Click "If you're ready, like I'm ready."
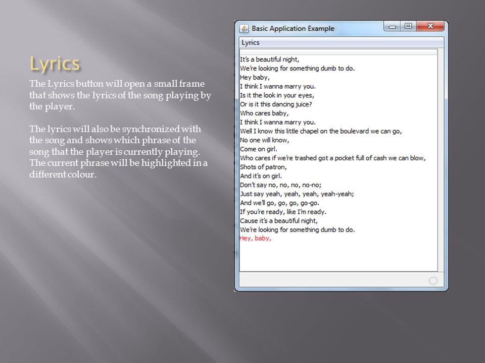This screenshot has height=363, width=485. click(283, 212)
